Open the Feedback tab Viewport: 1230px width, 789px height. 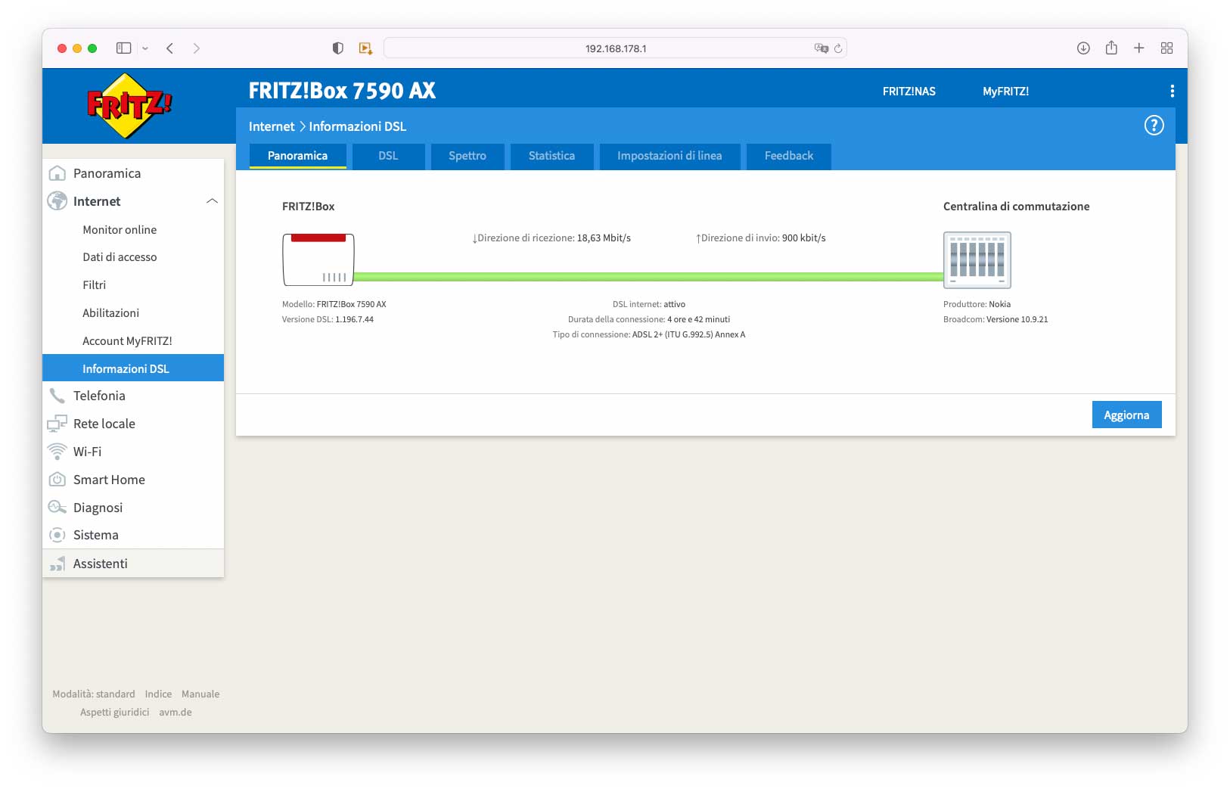789,156
